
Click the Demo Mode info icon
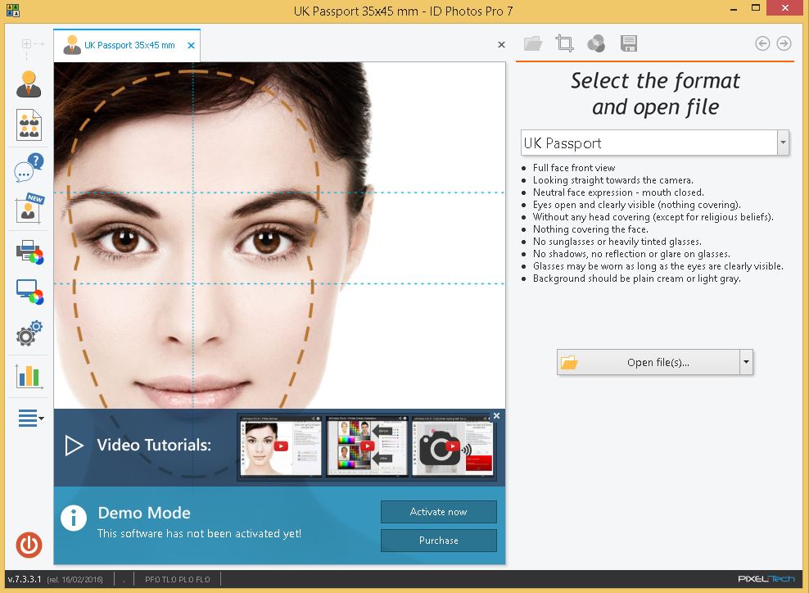coord(73,518)
